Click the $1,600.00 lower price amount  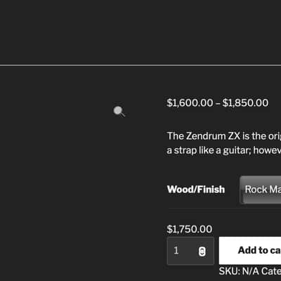point(190,103)
